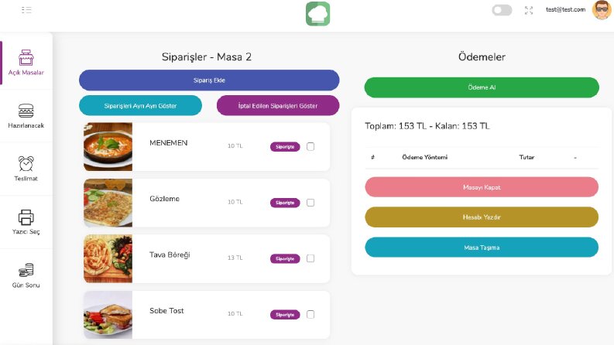This screenshot has width=614, height=345.
Task: Click the Sipariş Ekle button
Action: (x=209, y=80)
